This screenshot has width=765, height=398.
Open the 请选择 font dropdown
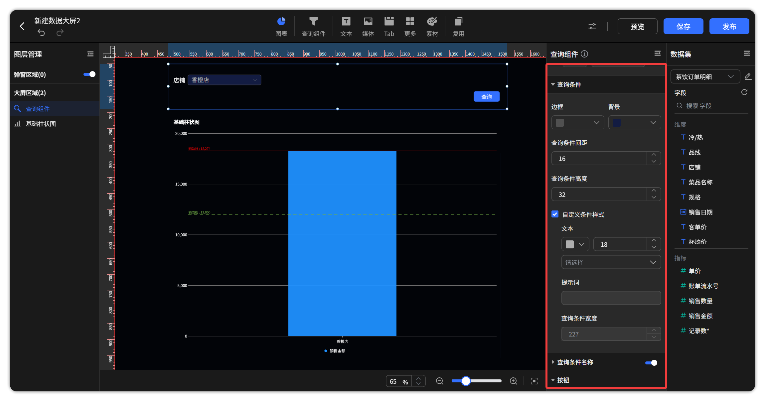(x=611, y=262)
